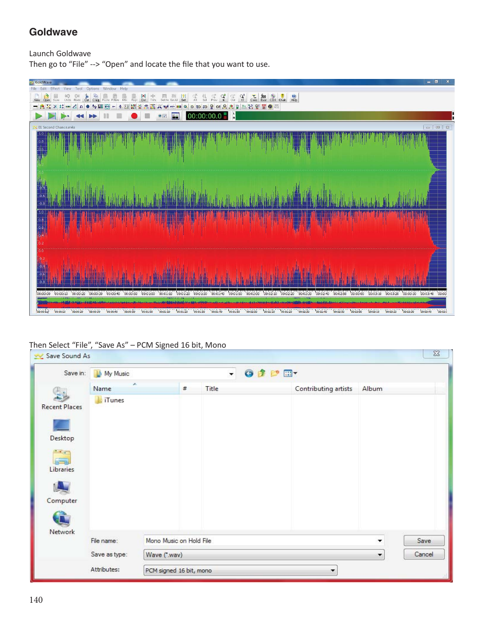Select the Cut scissors tool
483x625 pixels.
[x=87, y=97]
